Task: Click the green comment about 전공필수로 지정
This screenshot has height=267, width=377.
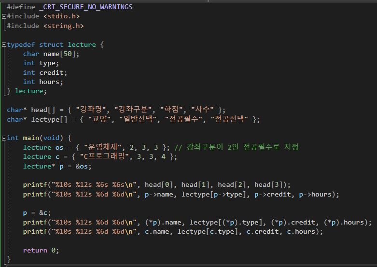Action: (x=237, y=147)
